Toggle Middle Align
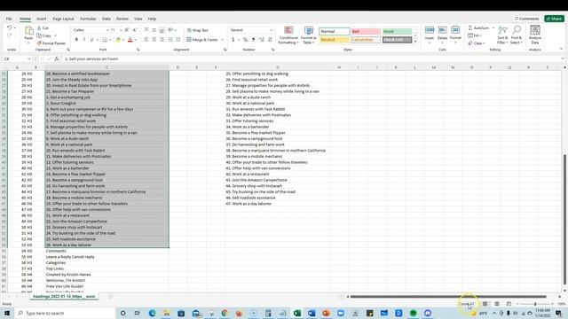568x319 pixels. [154, 30]
